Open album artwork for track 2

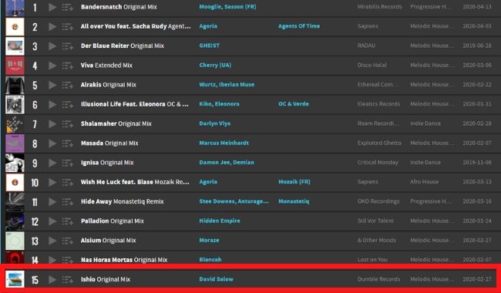tap(15, 26)
